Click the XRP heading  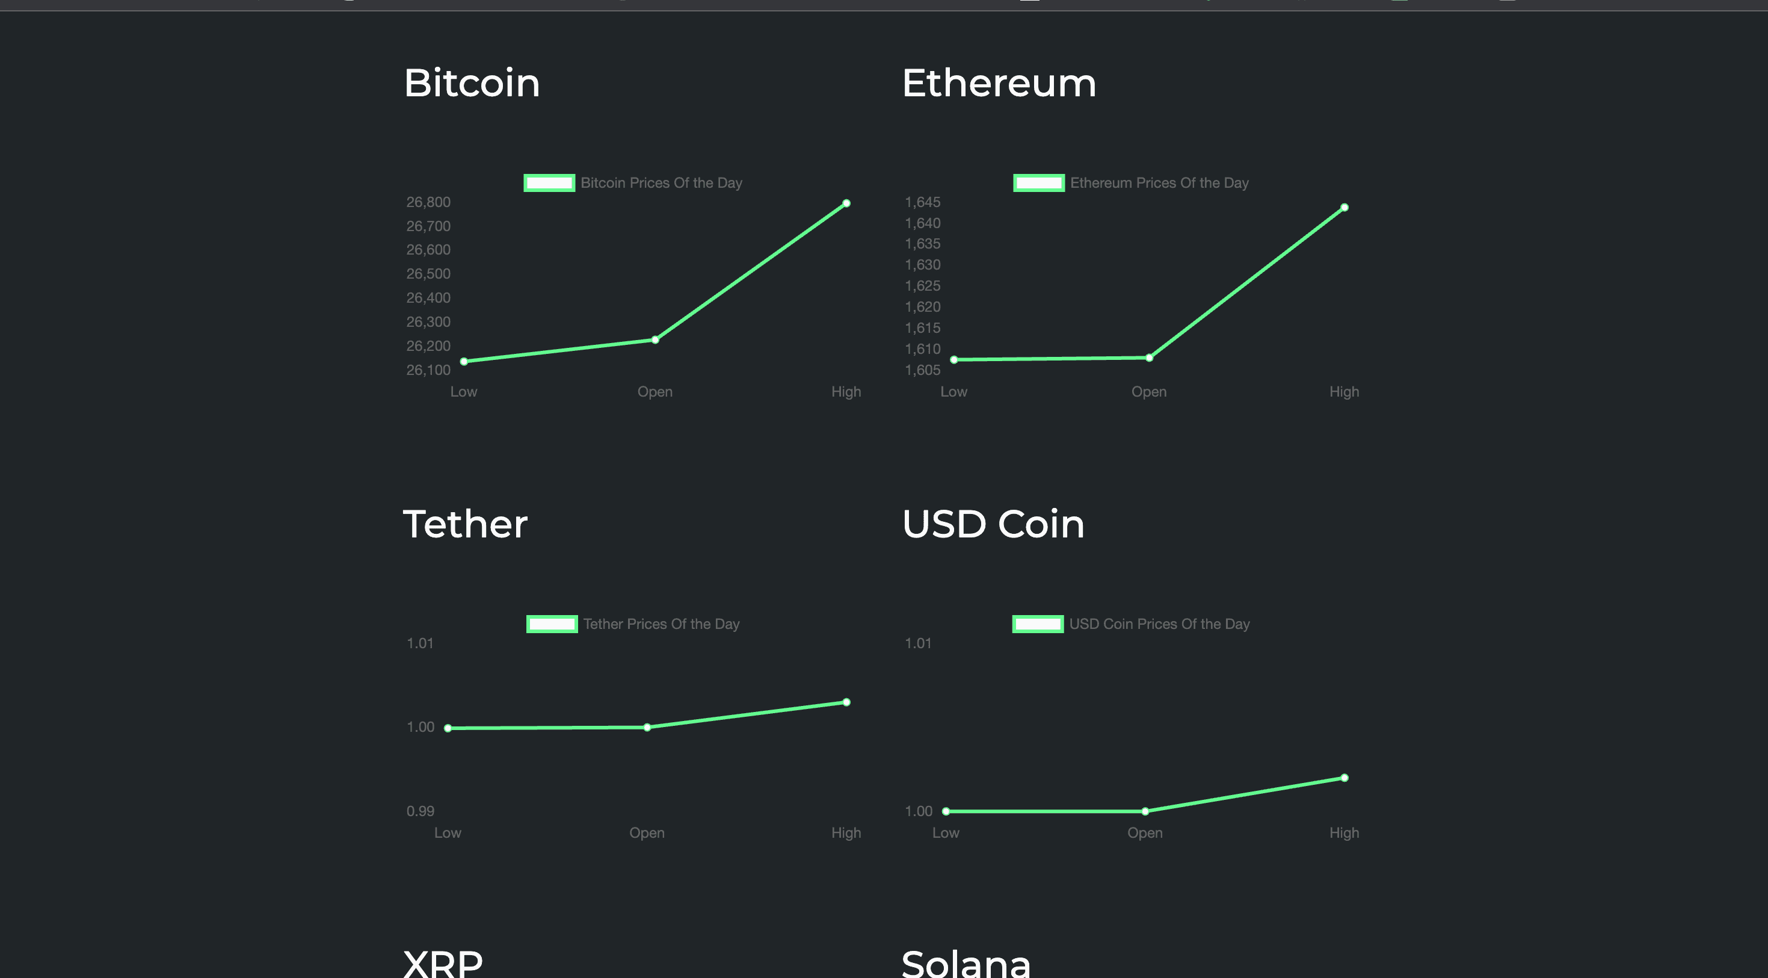coord(443,963)
